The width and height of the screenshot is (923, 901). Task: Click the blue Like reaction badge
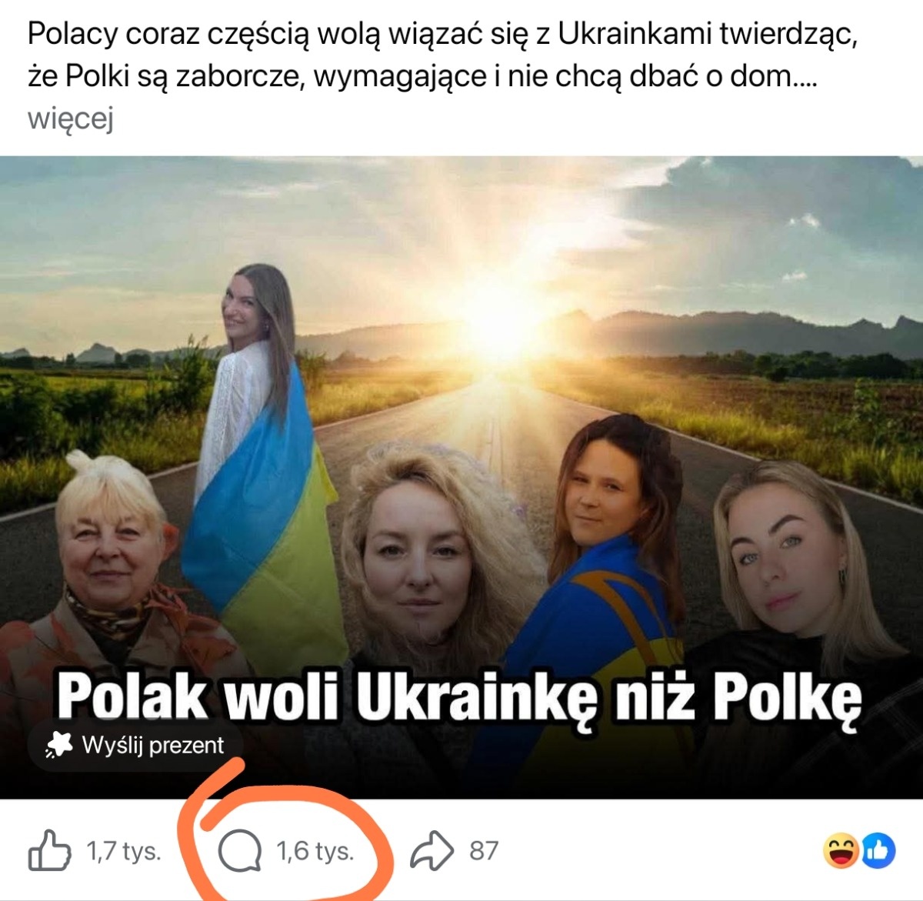point(878,850)
